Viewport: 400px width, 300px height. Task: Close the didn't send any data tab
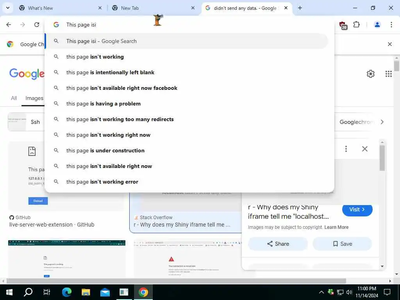click(x=286, y=8)
